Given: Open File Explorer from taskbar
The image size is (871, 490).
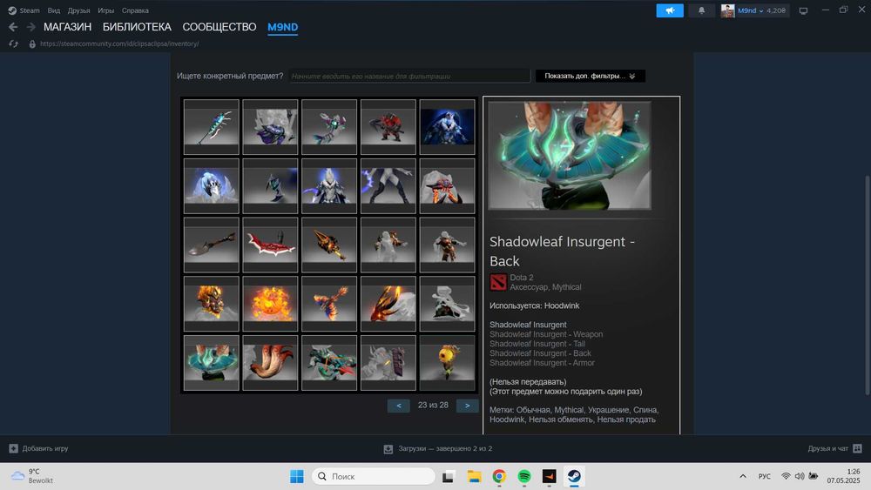Looking at the screenshot, I should (x=474, y=476).
